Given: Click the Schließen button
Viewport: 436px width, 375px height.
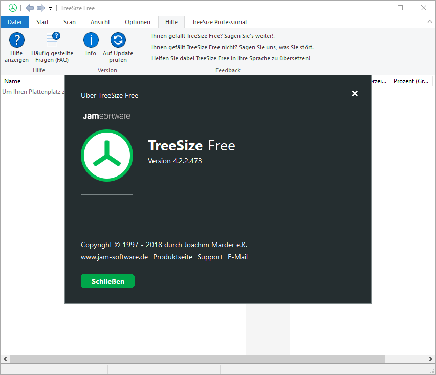Looking at the screenshot, I should (x=107, y=281).
